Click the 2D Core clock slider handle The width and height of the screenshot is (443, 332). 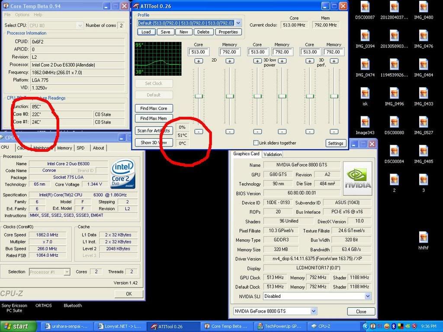click(199, 96)
